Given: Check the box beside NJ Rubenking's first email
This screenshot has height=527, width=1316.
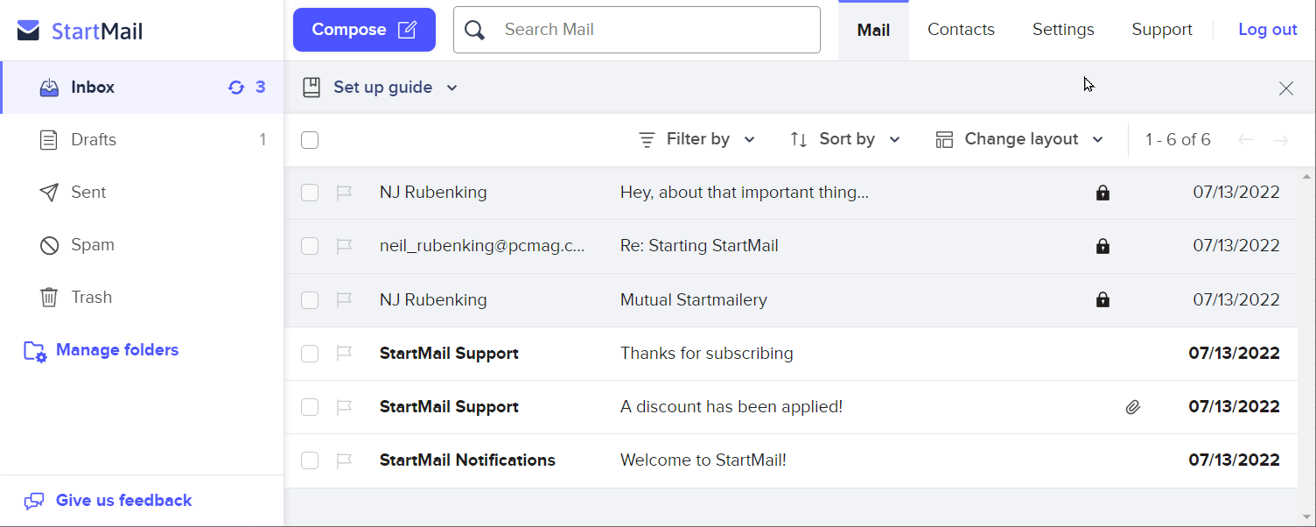Looking at the screenshot, I should coord(310,192).
